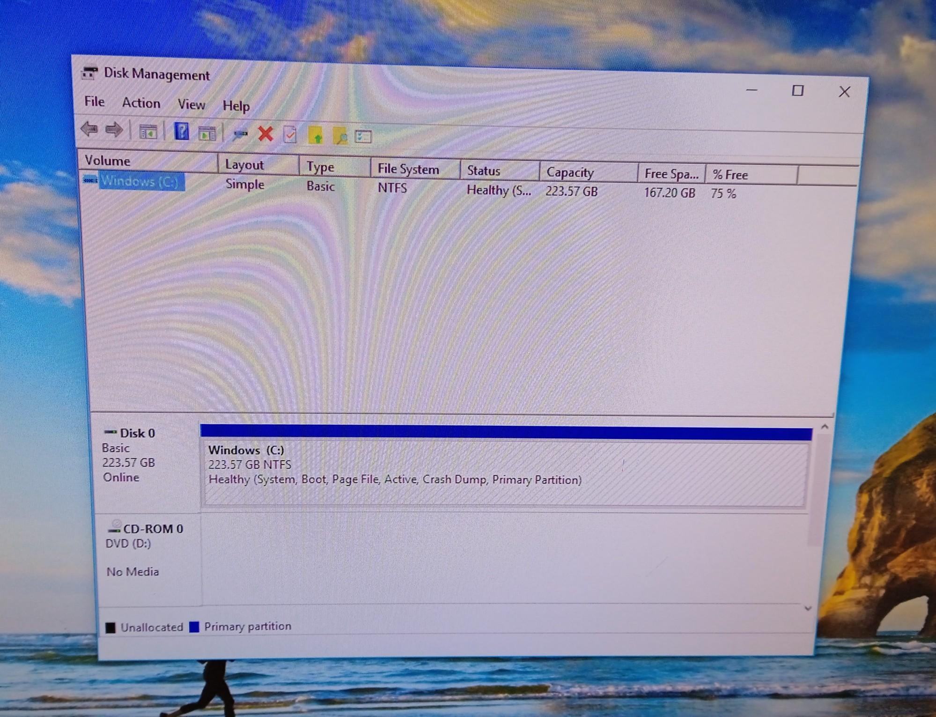Open the Action menu
Viewport: 936px width, 717px height.
click(141, 103)
